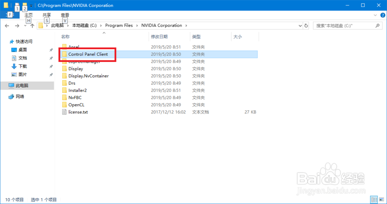Click the license.txt document icon
The image size is (387, 204).
pos(64,112)
